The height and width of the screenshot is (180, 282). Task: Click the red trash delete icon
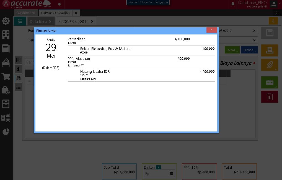[269, 96]
